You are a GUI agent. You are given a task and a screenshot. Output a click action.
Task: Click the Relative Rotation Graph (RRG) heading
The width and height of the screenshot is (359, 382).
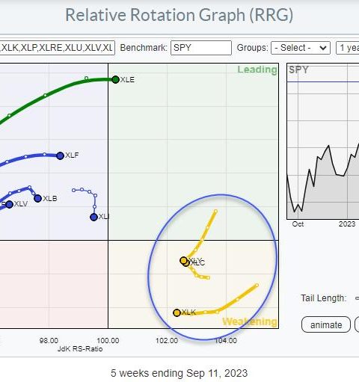(x=179, y=15)
